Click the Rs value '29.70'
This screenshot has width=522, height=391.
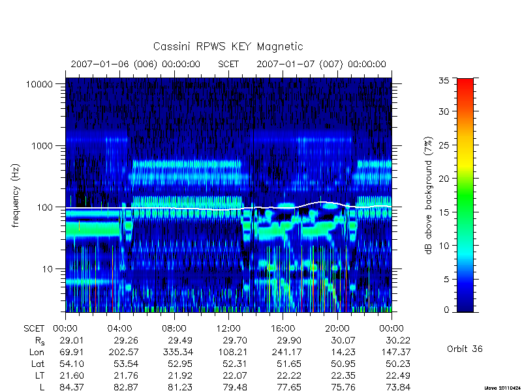point(235,340)
